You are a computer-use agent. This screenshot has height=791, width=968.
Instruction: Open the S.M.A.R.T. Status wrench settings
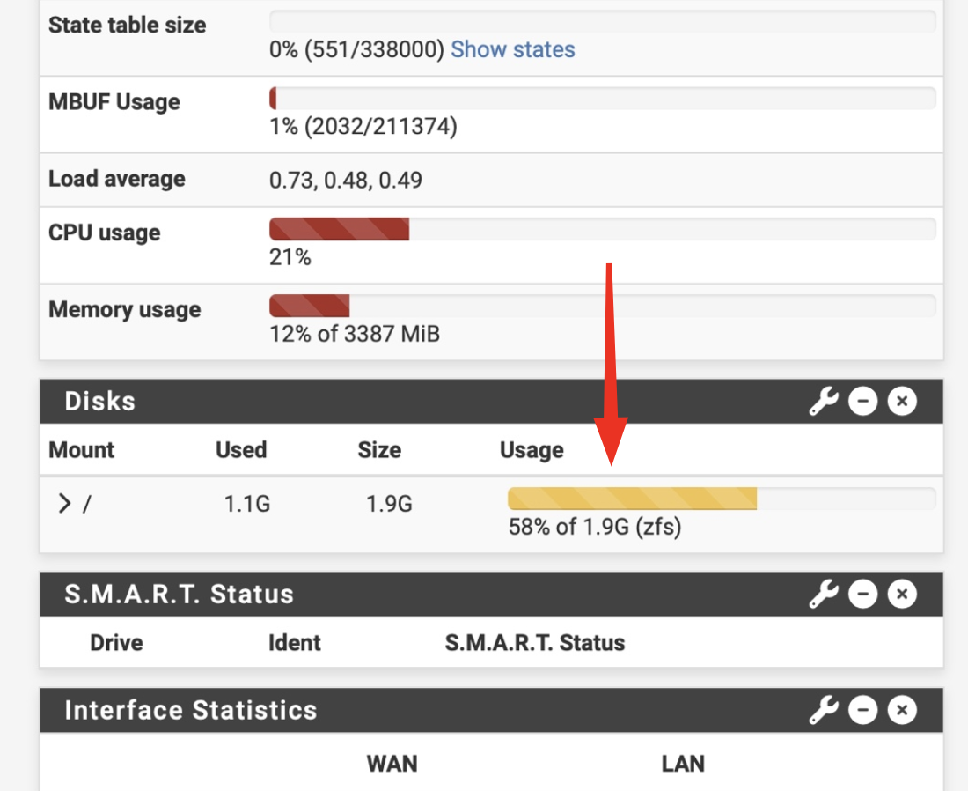[x=823, y=595]
